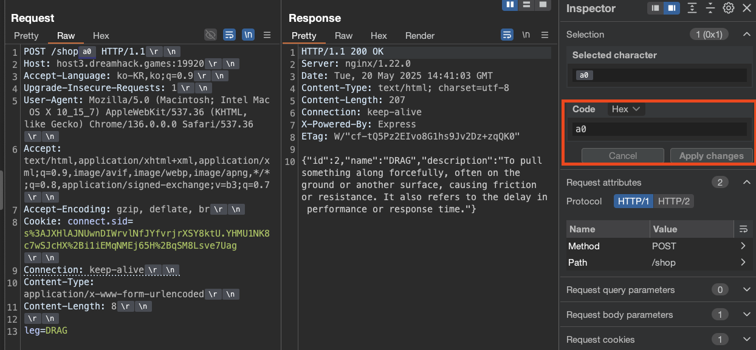
Task: Click the Content-Type: text/html response header
Action: (405, 88)
